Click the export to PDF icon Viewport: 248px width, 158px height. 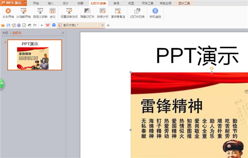point(14,25)
